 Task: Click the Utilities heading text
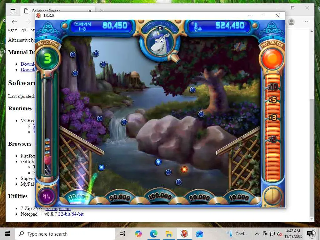pos(18,196)
